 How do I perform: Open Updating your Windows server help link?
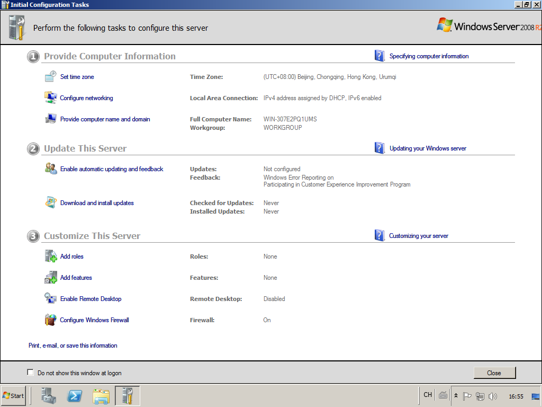click(428, 148)
